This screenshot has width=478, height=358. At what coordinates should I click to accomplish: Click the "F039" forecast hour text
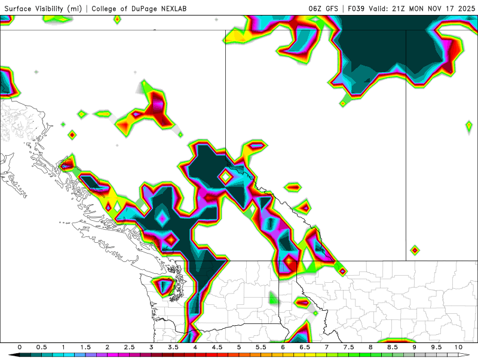[356, 8]
